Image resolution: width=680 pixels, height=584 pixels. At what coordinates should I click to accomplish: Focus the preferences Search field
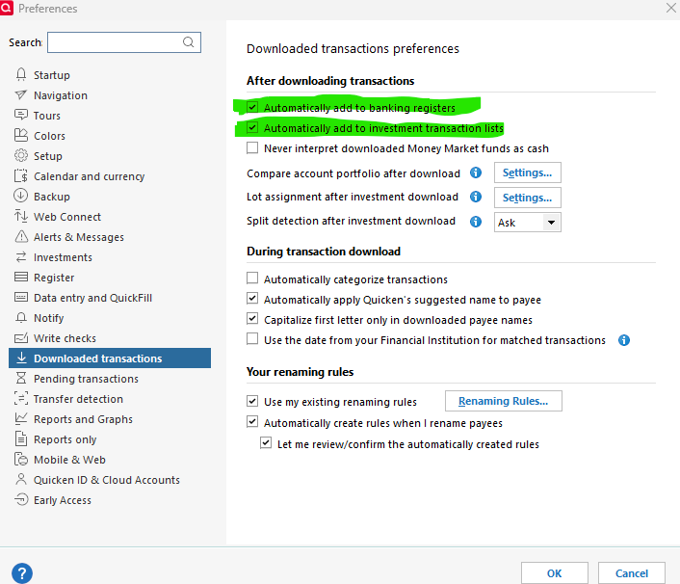click(x=124, y=42)
